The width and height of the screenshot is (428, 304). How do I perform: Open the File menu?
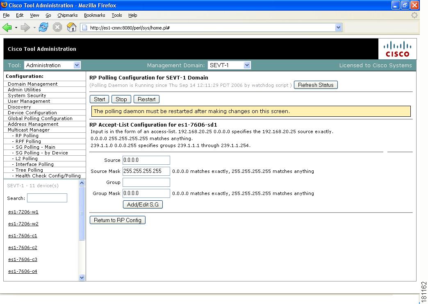coord(6,15)
